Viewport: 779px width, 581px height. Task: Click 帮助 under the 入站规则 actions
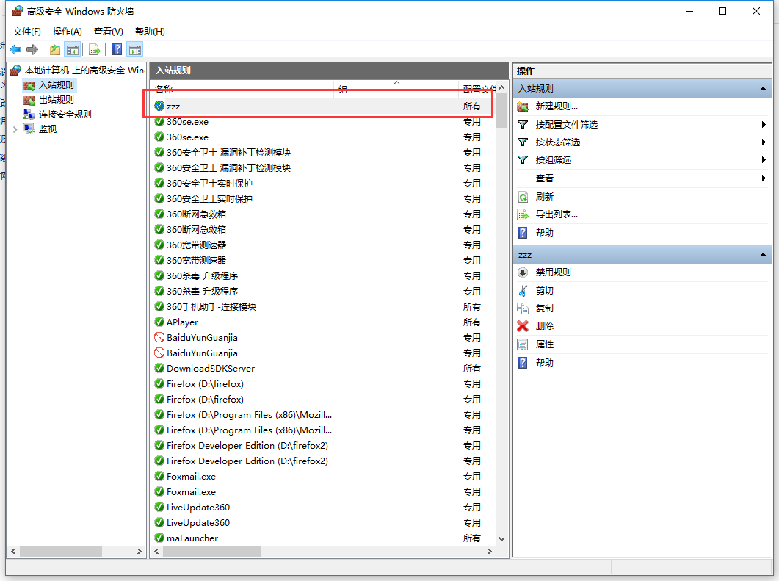[x=545, y=232]
